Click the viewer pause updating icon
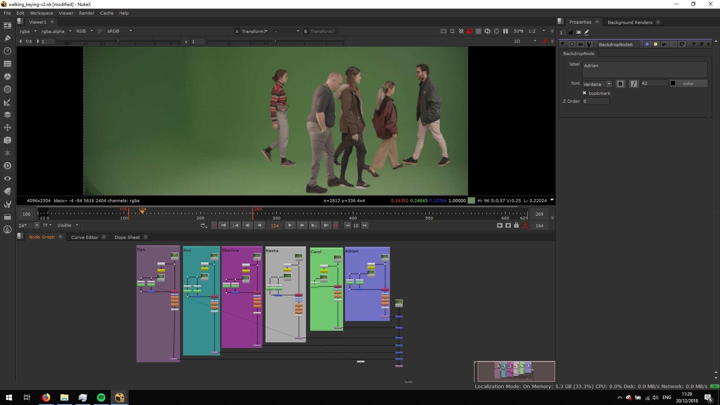 [x=505, y=31]
